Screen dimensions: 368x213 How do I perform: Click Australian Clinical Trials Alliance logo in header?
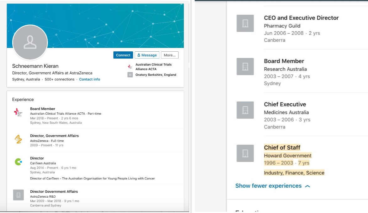130,66
